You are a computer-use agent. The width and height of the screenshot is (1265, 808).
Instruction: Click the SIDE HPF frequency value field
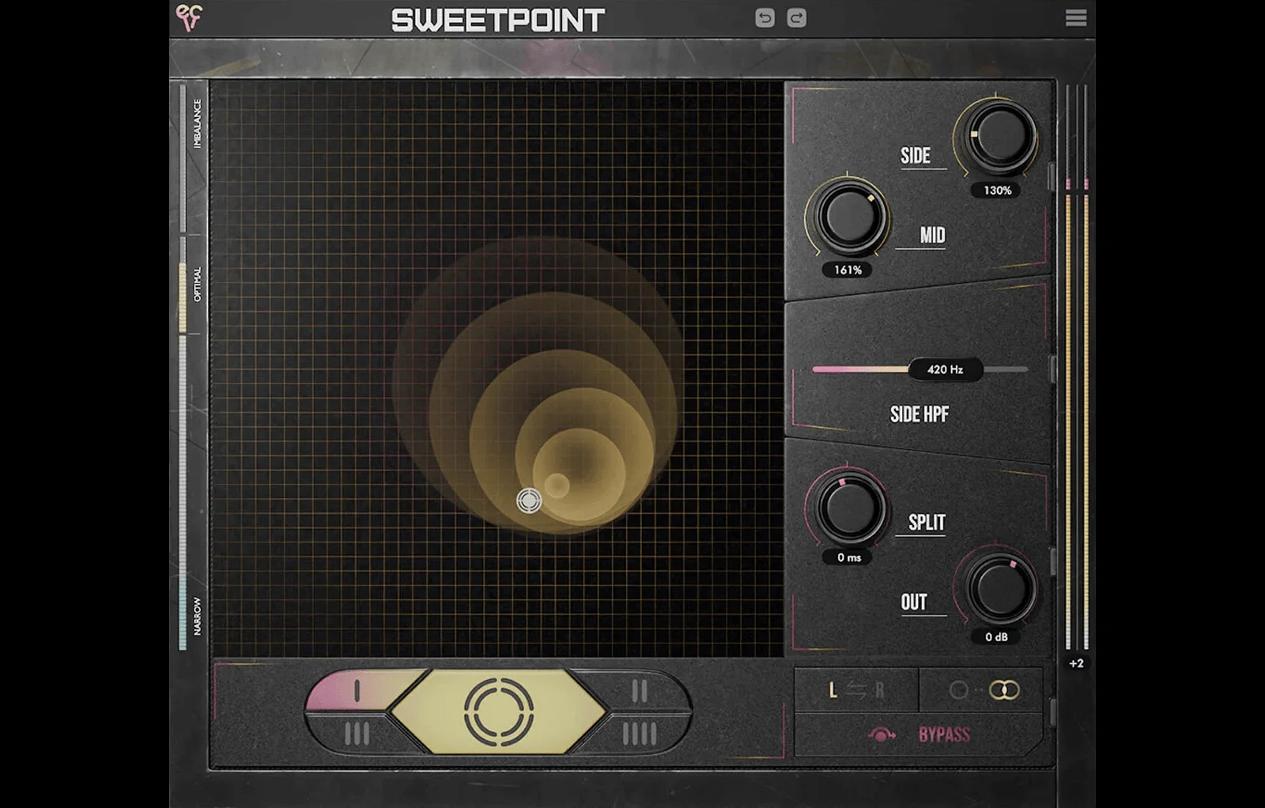pyautogui.click(x=946, y=368)
